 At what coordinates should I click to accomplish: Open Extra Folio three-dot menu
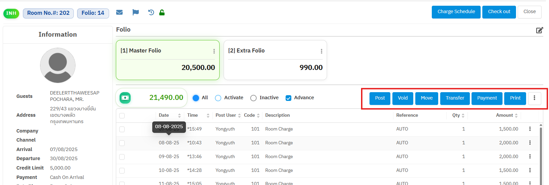coord(321,51)
